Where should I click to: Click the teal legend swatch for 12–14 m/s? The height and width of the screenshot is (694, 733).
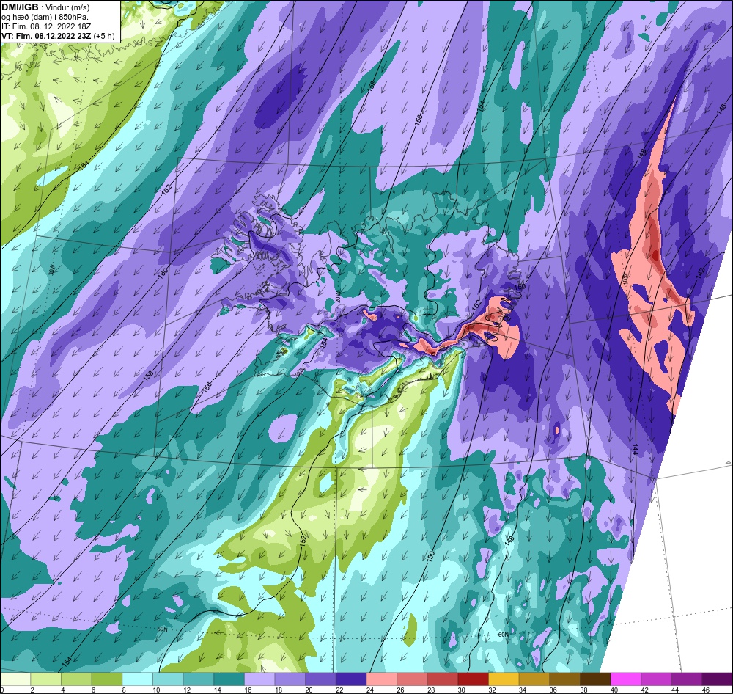(199, 679)
